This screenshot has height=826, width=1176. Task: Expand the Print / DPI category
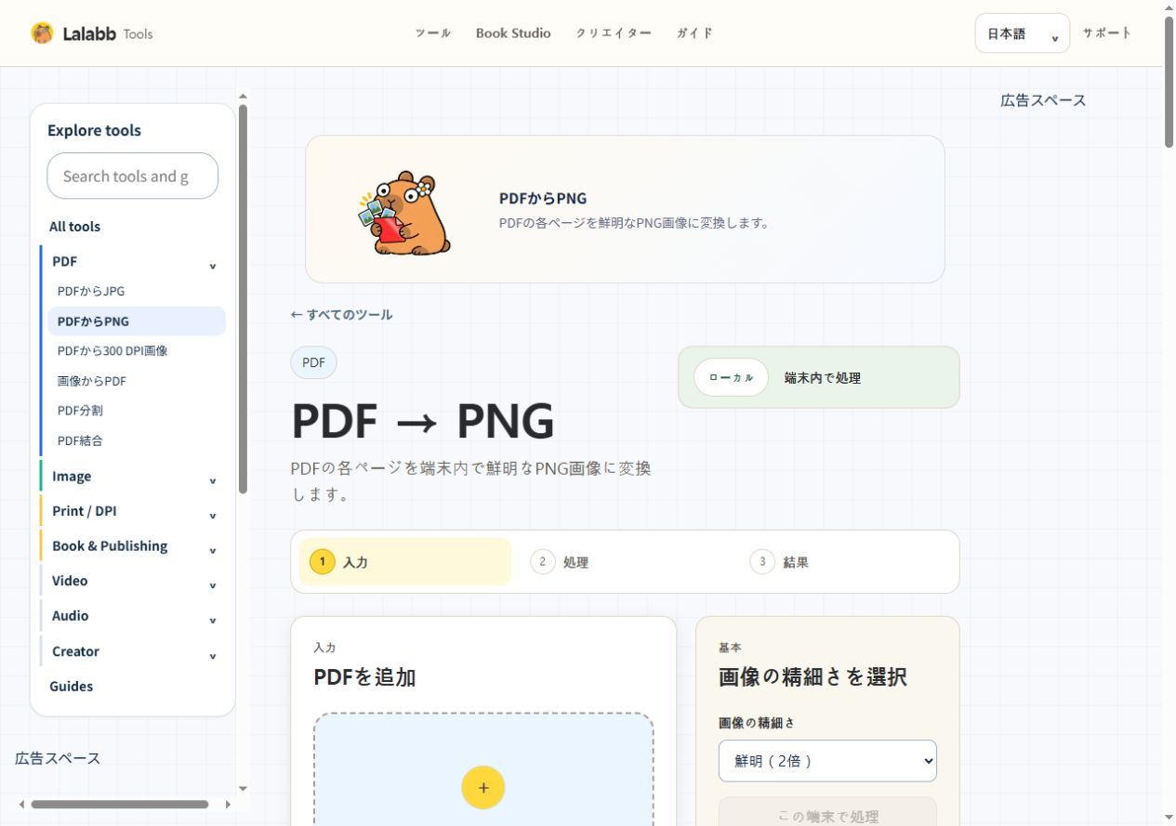coord(134,511)
